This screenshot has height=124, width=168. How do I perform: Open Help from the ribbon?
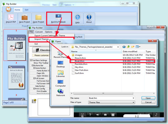(x=77, y=19)
